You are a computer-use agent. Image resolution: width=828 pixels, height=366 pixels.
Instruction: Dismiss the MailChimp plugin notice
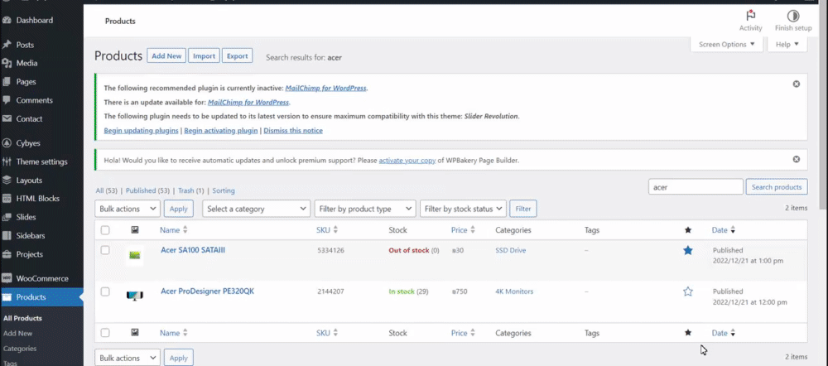797,84
